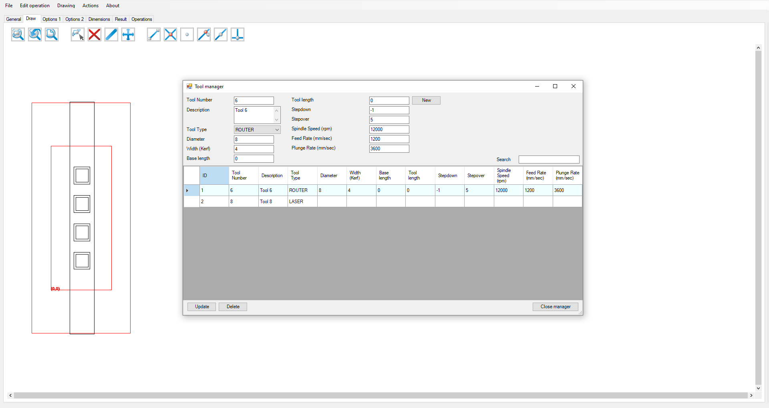This screenshot has height=408, width=769.
Task: Click the Delete button
Action: click(233, 307)
